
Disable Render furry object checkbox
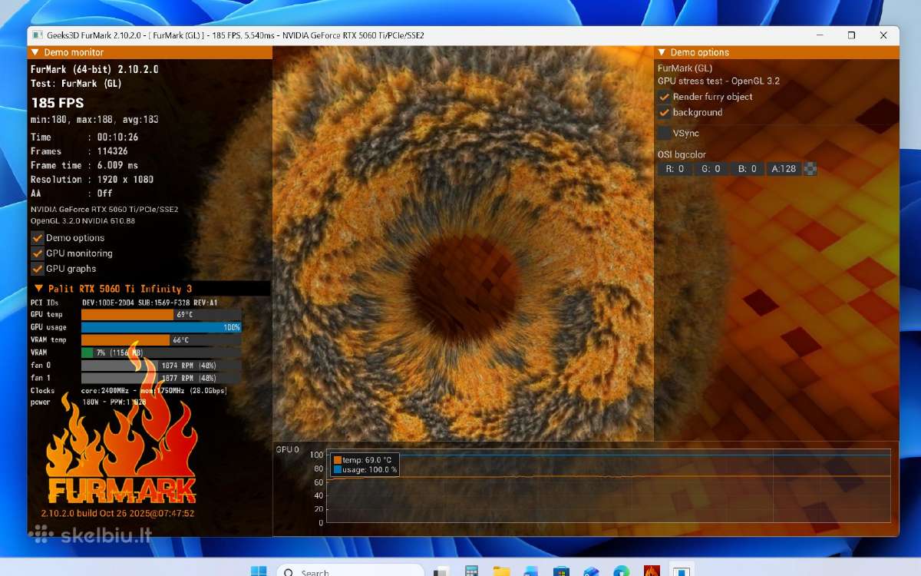click(x=665, y=97)
